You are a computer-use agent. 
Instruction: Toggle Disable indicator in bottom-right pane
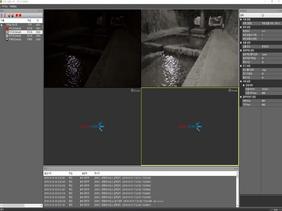[233, 91]
